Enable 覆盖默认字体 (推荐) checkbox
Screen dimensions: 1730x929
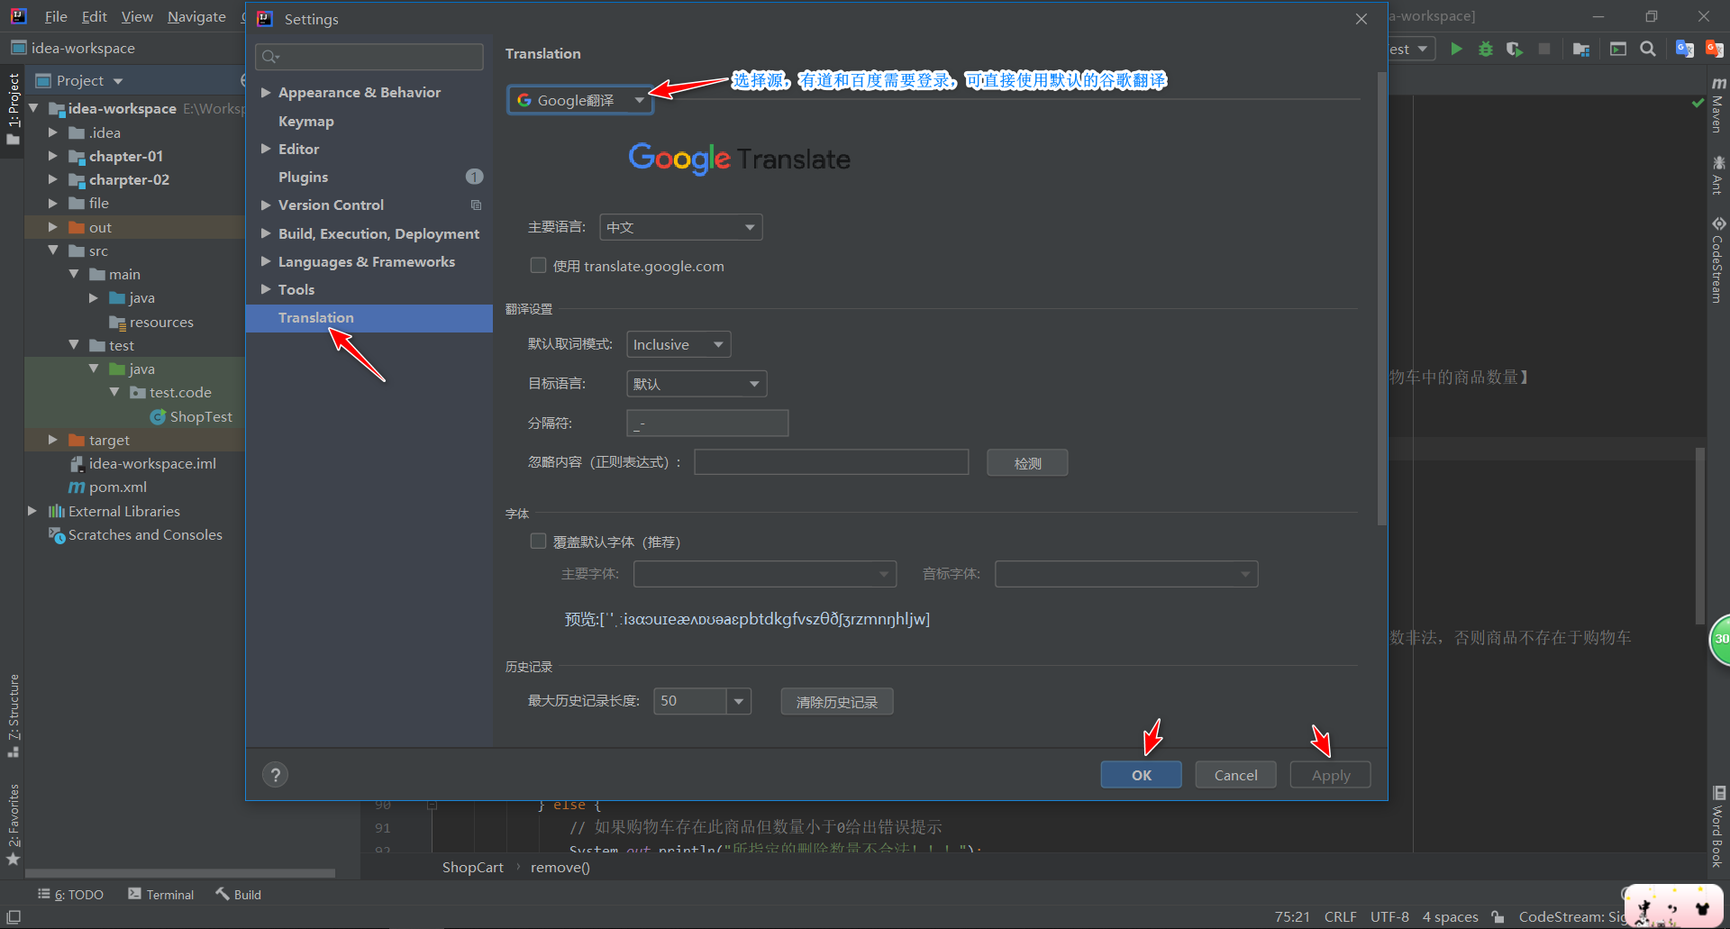pos(538,541)
